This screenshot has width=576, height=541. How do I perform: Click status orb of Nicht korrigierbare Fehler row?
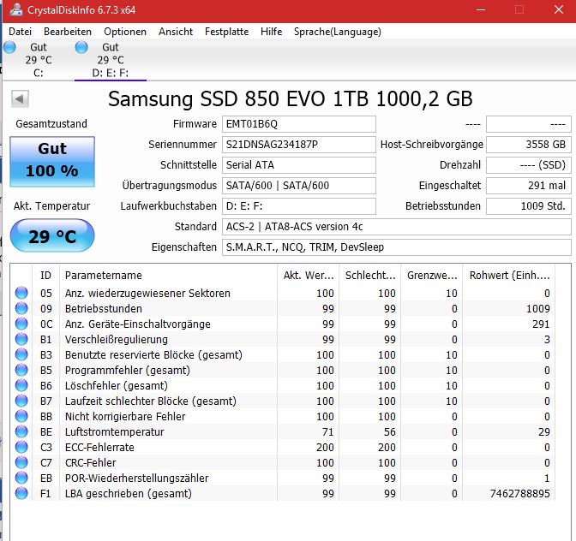tap(21, 416)
